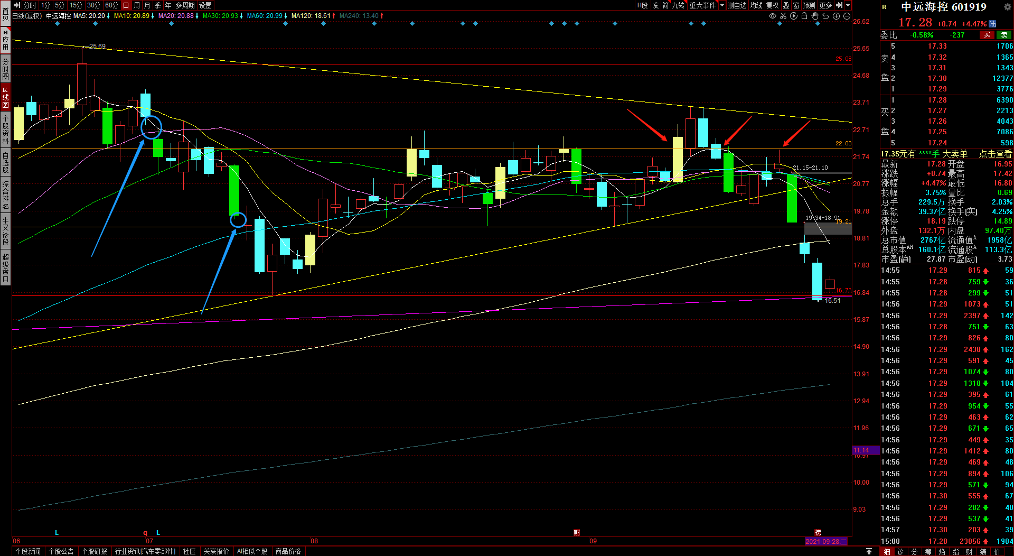Image resolution: width=1014 pixels, height=556 pixels.
Task: Click the eye visibility icon above the chart
Action: tap(773, 16)
